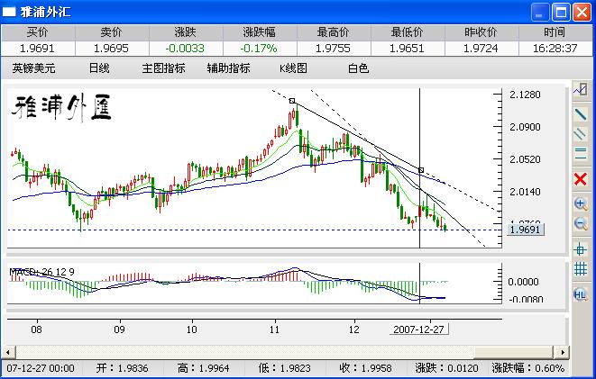Screen dimensions: 596x379
Task: Minimize the 雅浦外汇 window
Action: (x=540, y=12)
